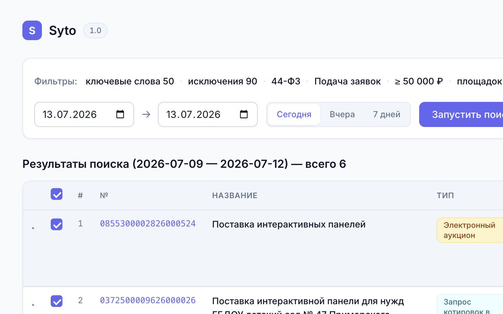Image resolution: width=503 pixels, height=314 pixels.
Task: Click the Запустить поиск button
Action: 461,114
